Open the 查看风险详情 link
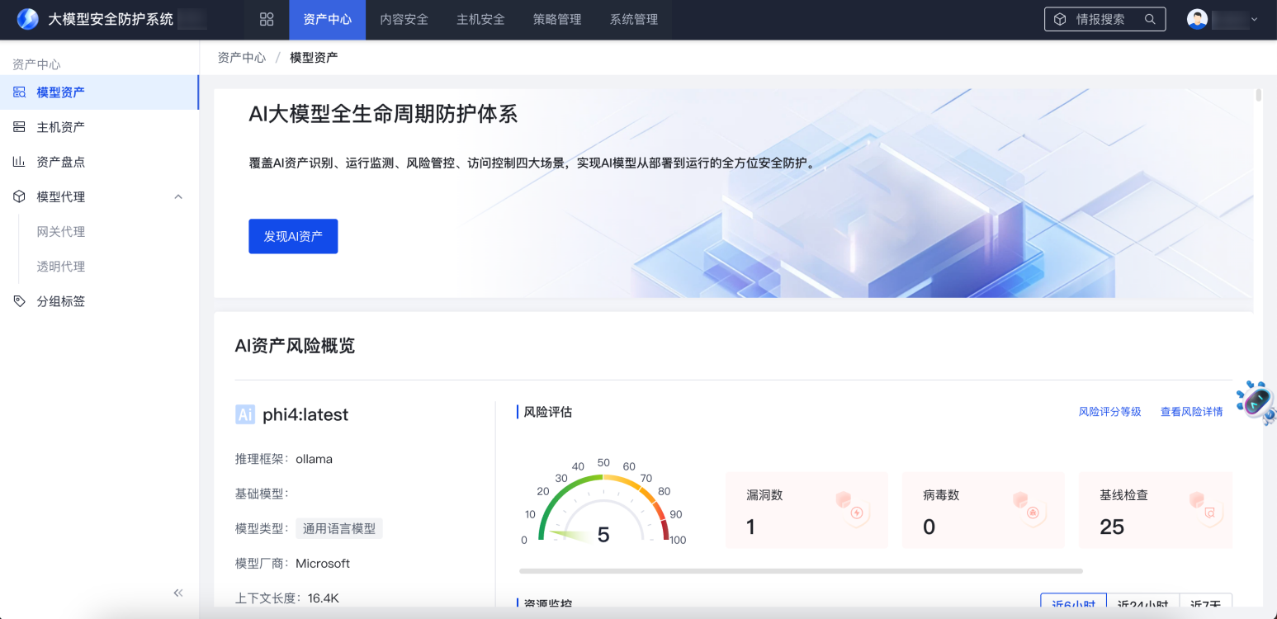 coord(1192,412)
